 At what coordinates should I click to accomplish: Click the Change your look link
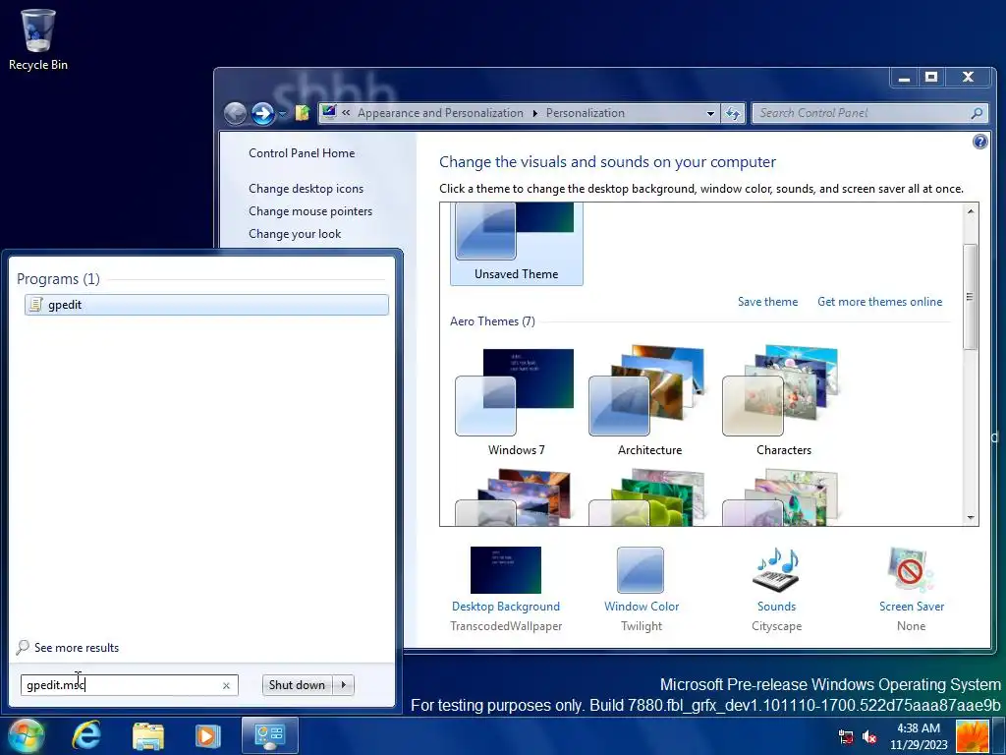[x=295, y=234]
